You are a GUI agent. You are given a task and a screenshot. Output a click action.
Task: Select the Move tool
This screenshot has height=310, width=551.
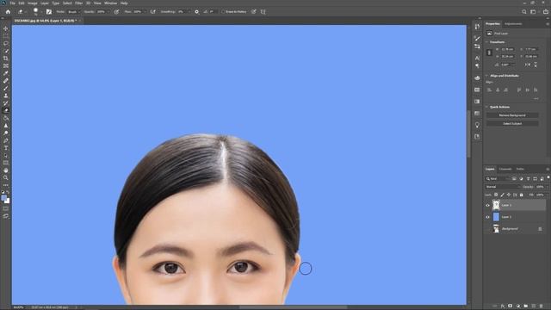click(x=6, y=28)
